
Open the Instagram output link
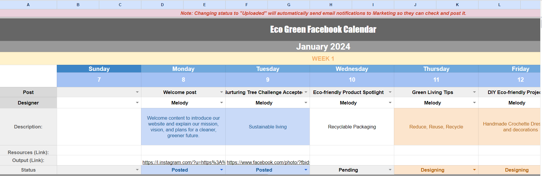click(184, 162)
